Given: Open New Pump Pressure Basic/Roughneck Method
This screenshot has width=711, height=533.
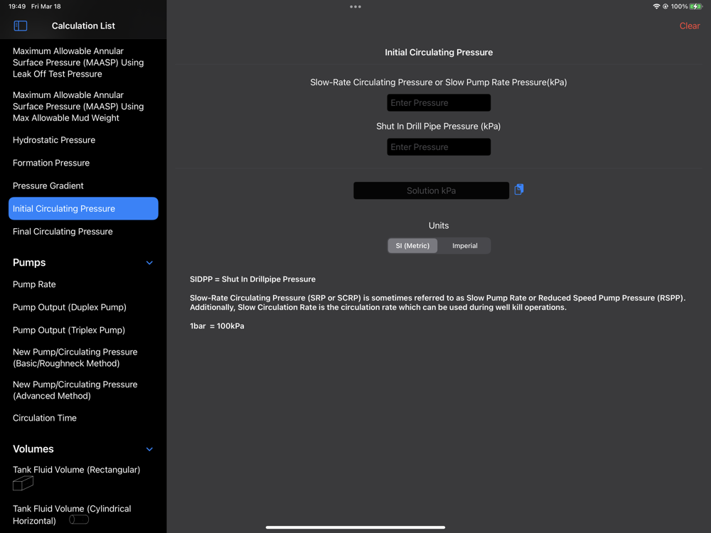Looking at the screenshot, I should point(83,357).
